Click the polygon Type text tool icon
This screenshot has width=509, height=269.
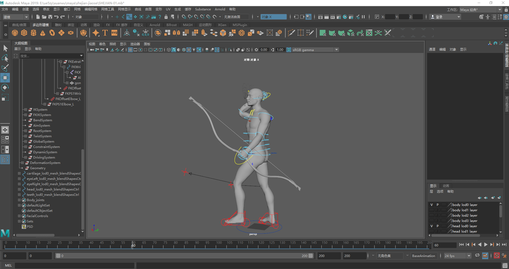tap(105, 33)
